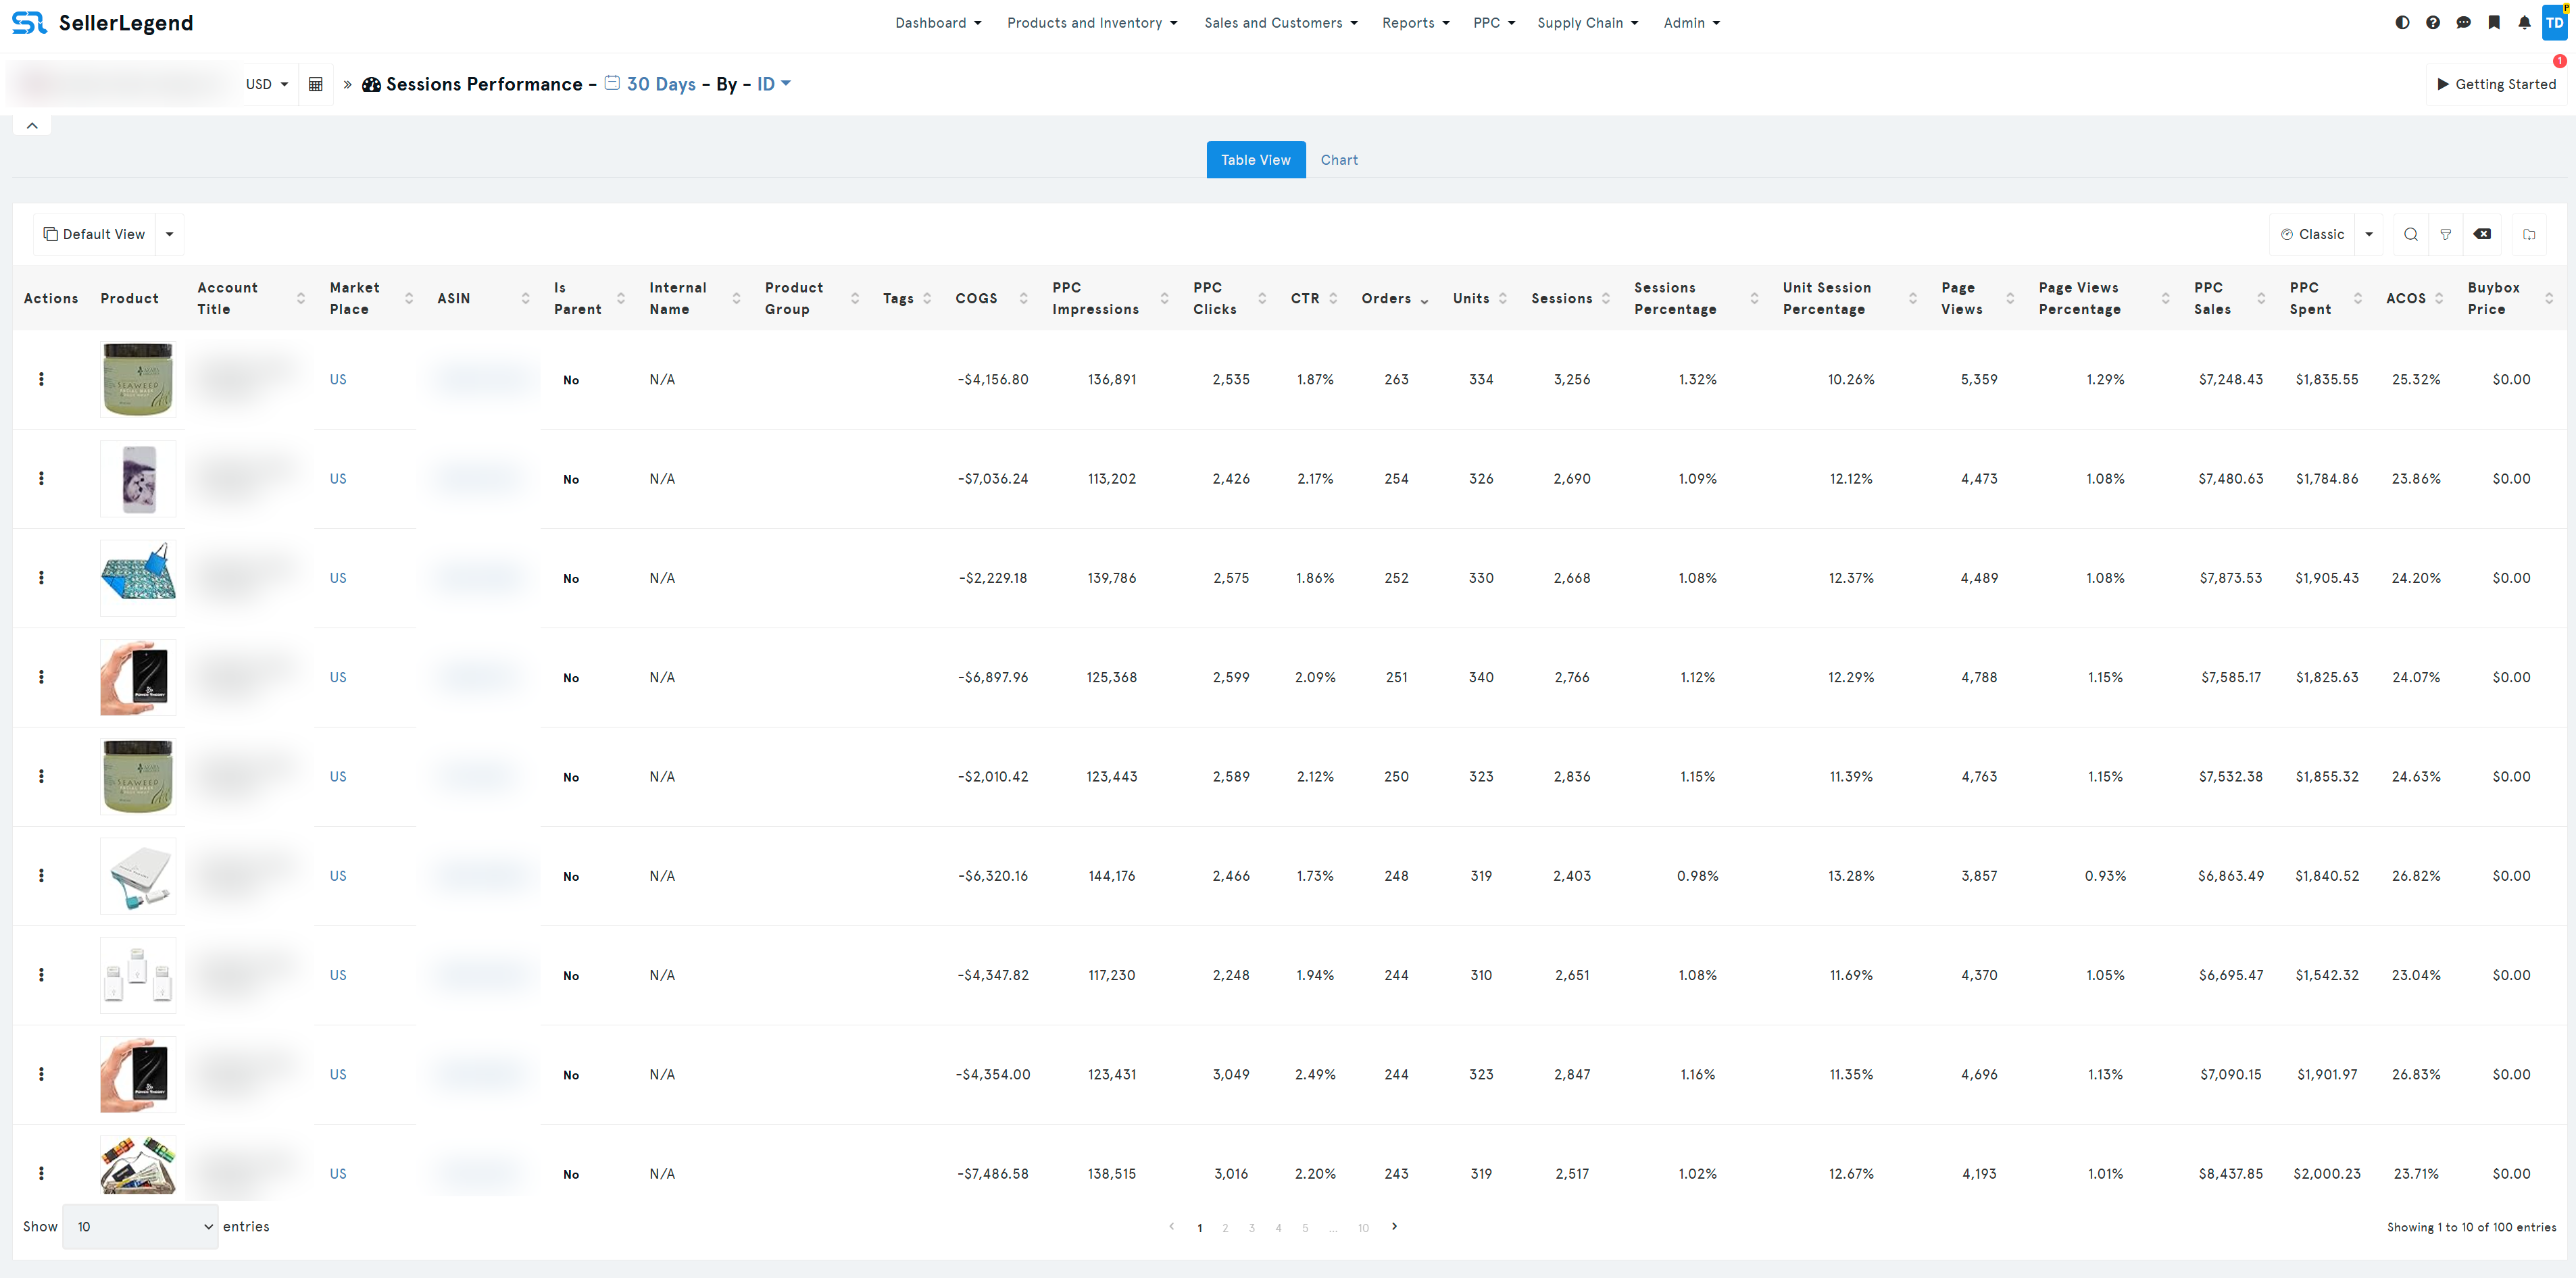Click the blue picnic mat product thumbnail
This screenshot has height=1278, width=2576.
[x=138, y=578]
